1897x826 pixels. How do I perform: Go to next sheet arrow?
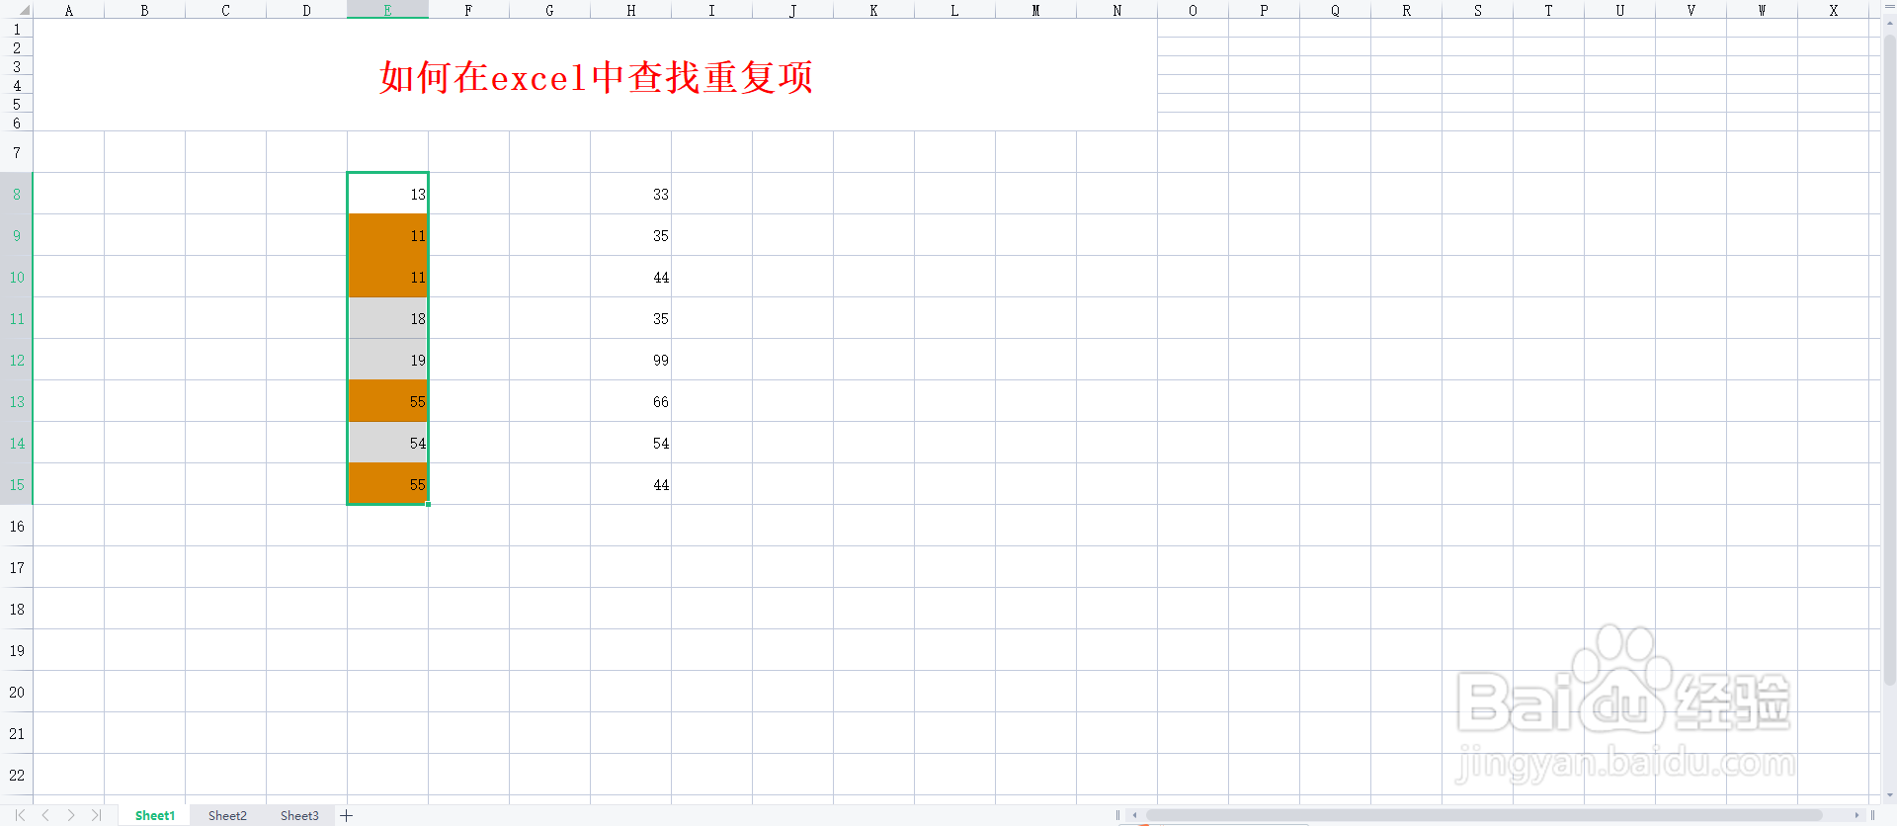pyautogui.click(x=71, y=815)
